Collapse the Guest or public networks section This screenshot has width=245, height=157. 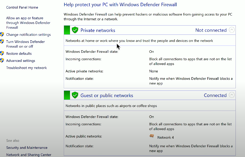232,95
